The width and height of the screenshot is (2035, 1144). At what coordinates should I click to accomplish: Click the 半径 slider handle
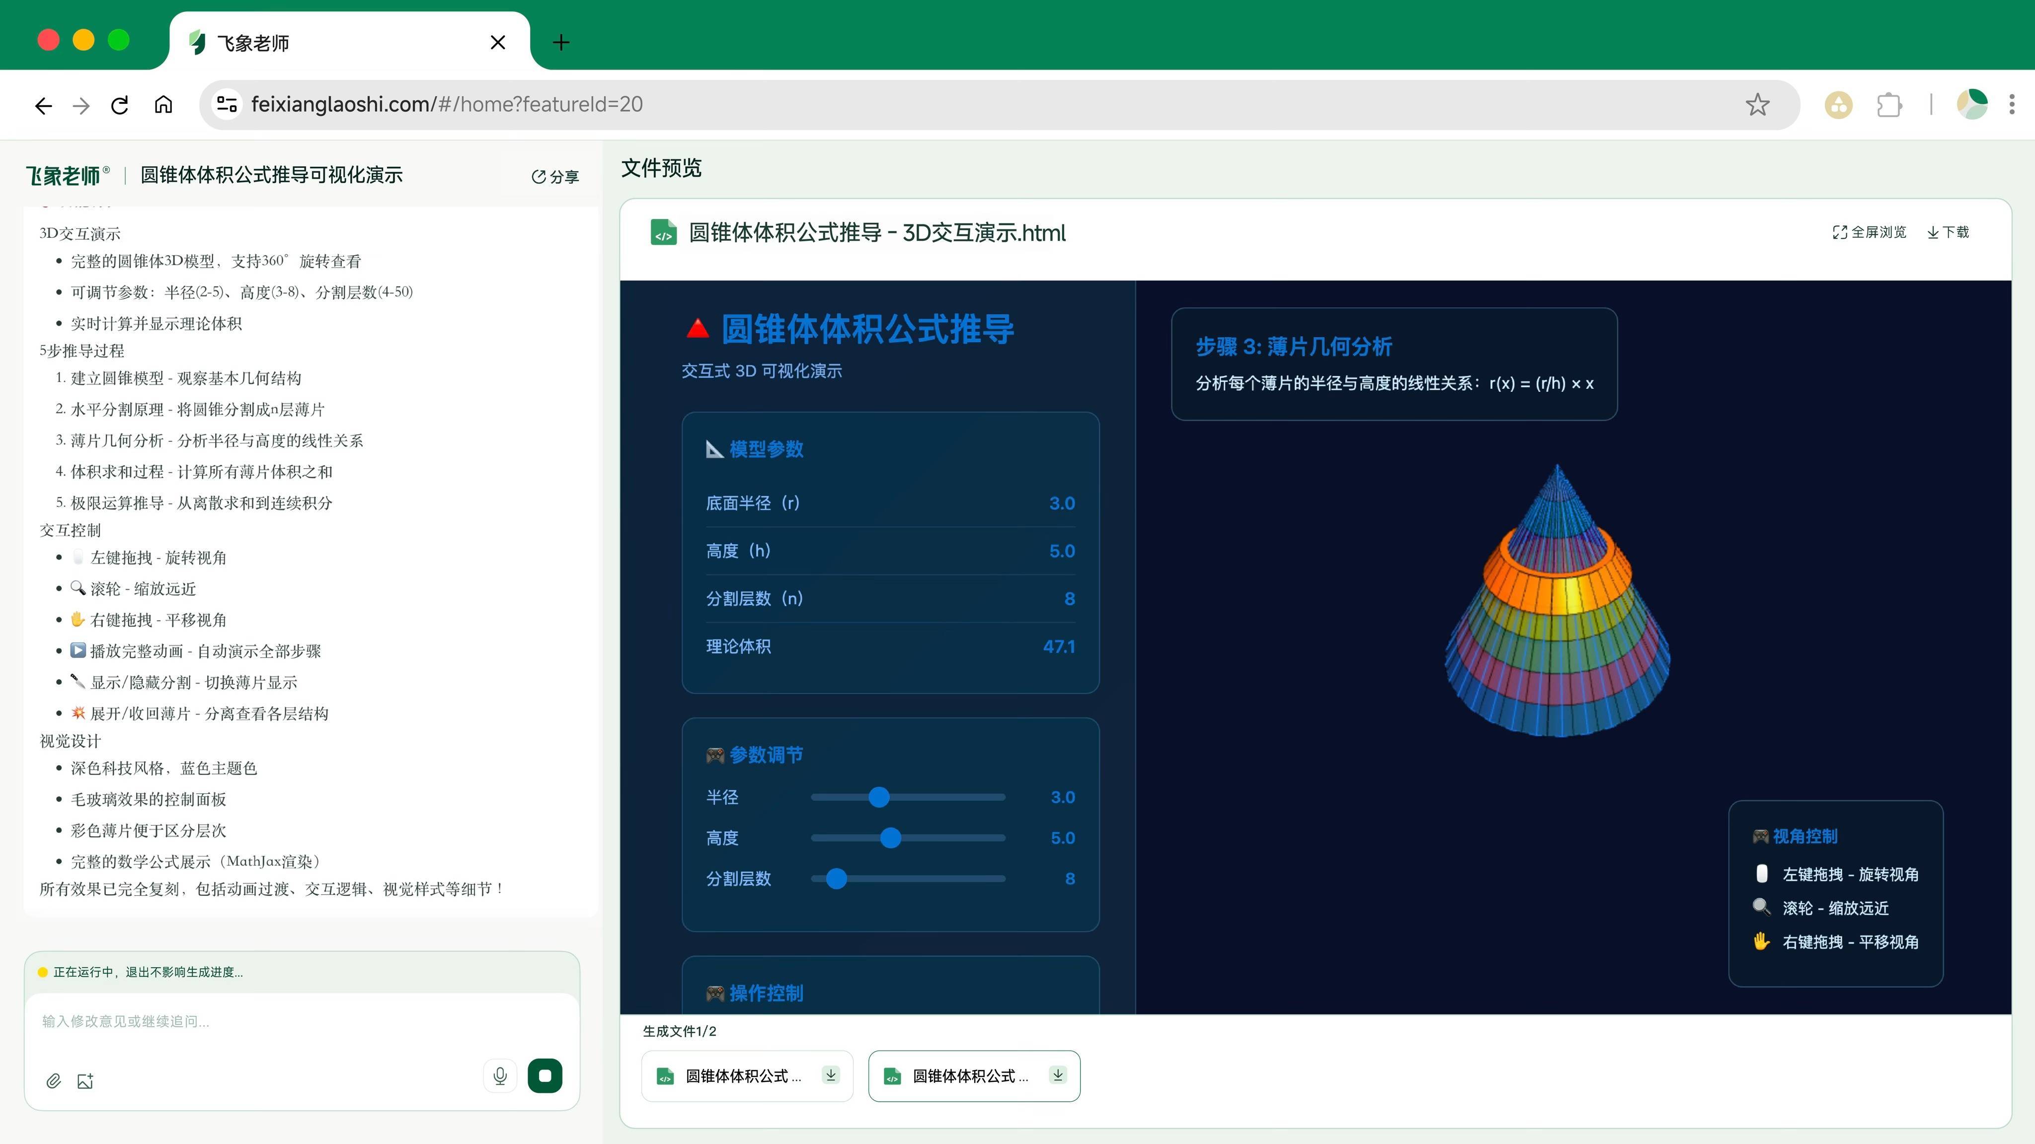coord(878,796)
